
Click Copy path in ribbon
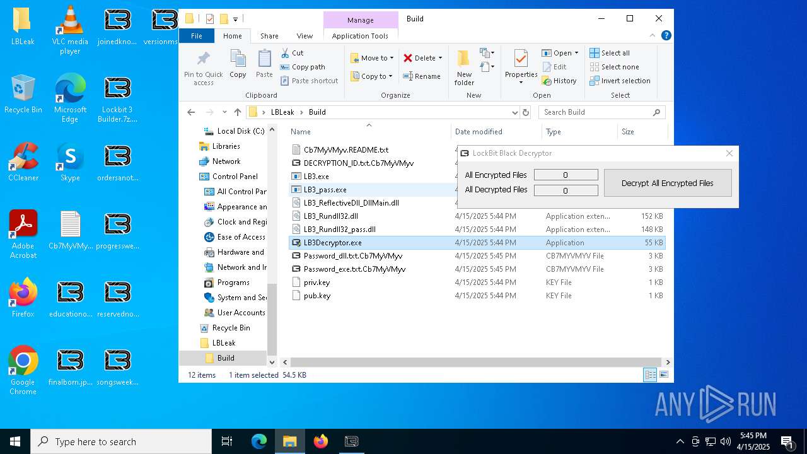[x=303, y=67]
